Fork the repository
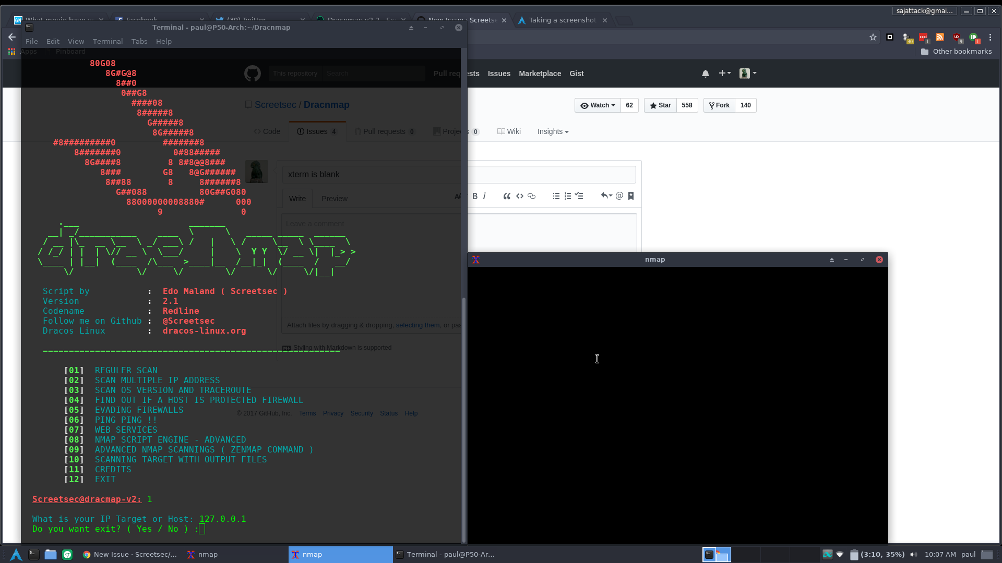The image size is (1002, 563). click(719, 105)
